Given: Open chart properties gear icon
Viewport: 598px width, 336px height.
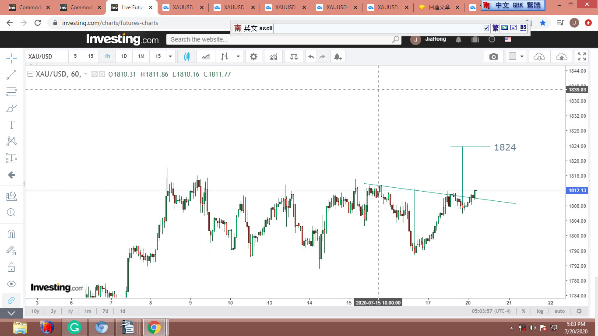Looking at the screenshot, I should coord(253,56).
